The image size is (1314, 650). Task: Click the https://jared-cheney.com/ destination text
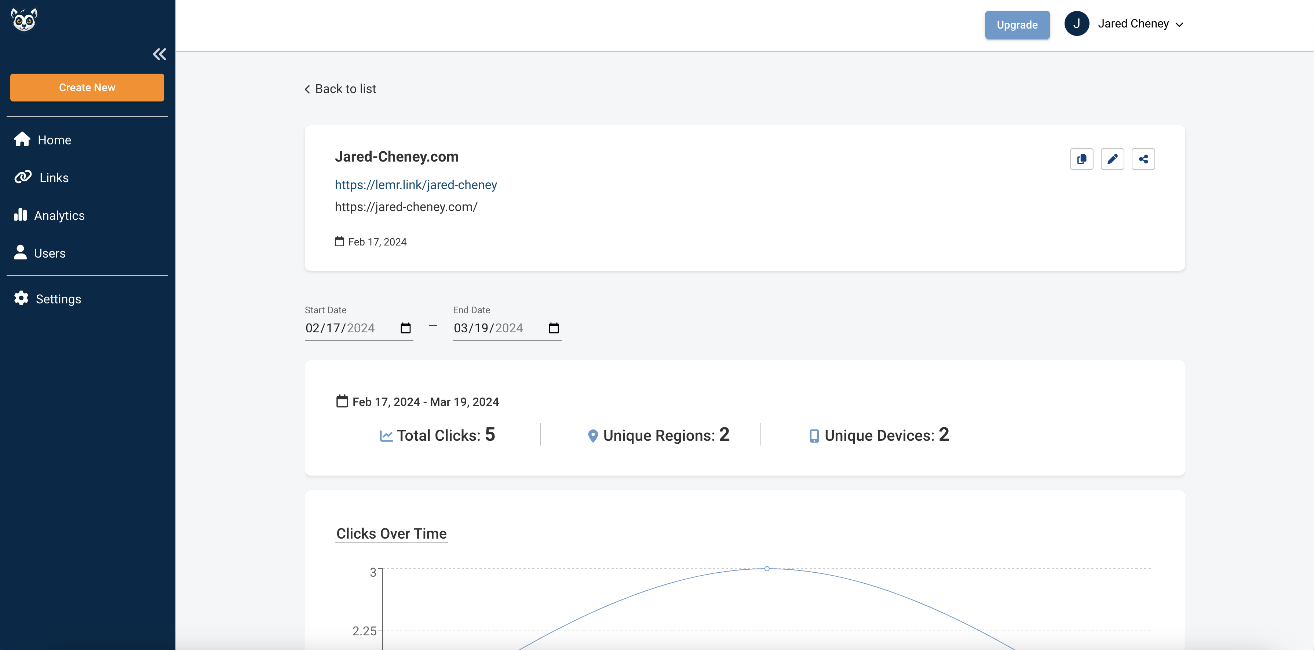tap(406, 207)
